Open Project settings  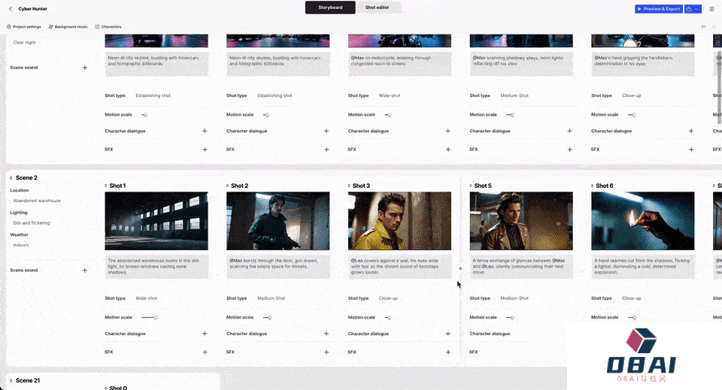point(24,26)
